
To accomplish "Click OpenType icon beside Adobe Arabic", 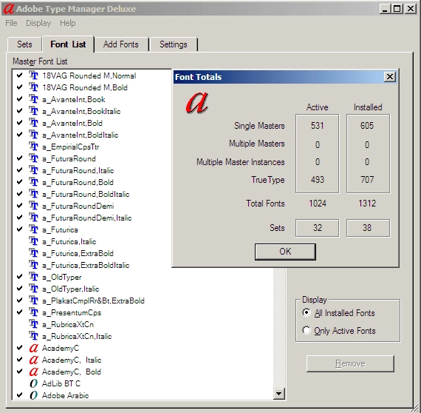I will (33, 395).
